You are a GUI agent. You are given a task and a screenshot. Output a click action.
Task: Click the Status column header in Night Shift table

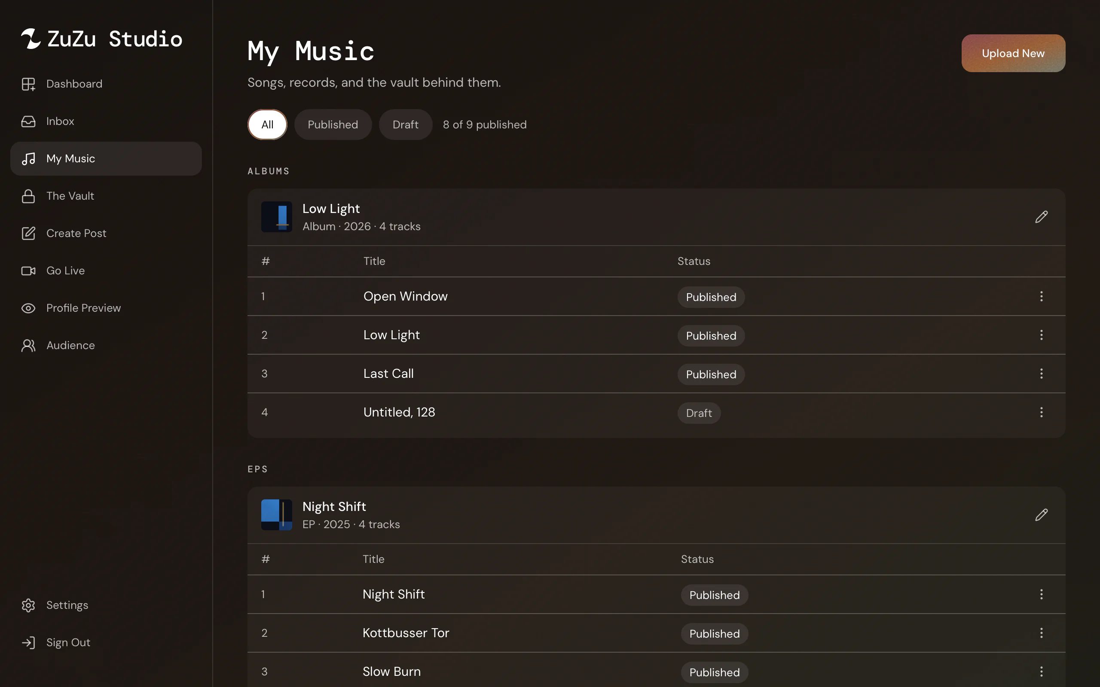pyautogui.click(x=697, y=559)
